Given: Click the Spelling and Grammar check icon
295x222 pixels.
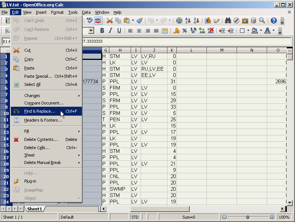Looking at the screenshot, I should click(90, 20).
